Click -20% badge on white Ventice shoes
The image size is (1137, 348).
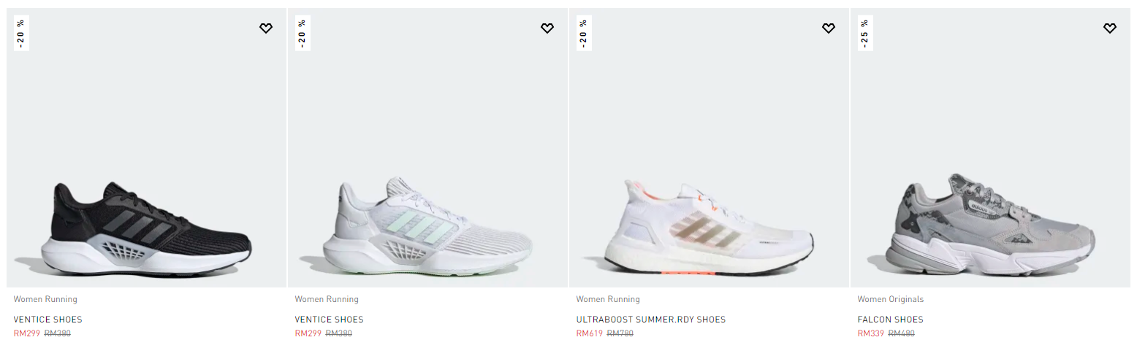coord(301,33)
